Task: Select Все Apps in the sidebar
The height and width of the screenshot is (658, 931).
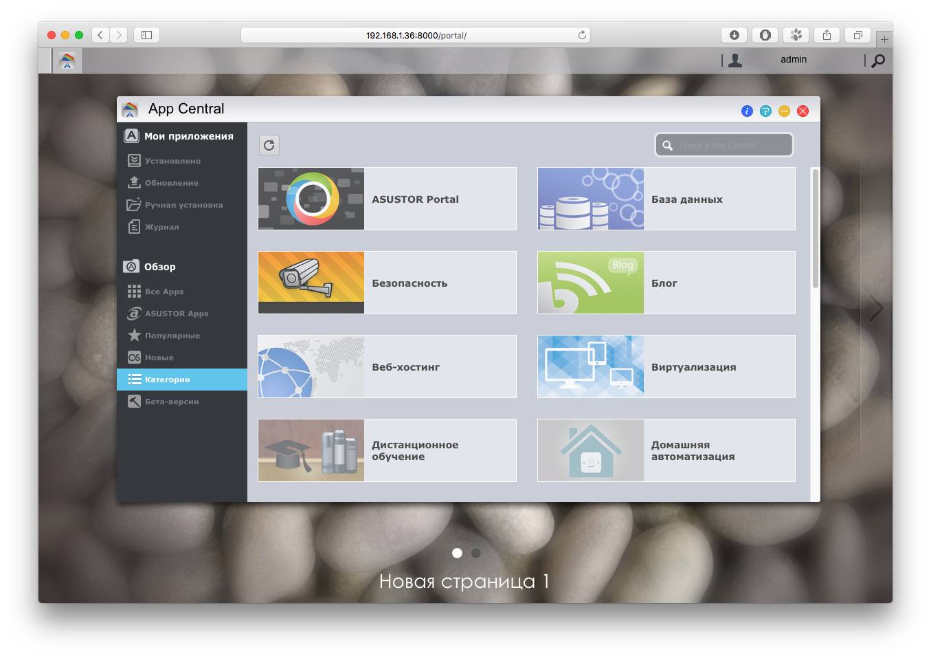Action: point(182,292)
